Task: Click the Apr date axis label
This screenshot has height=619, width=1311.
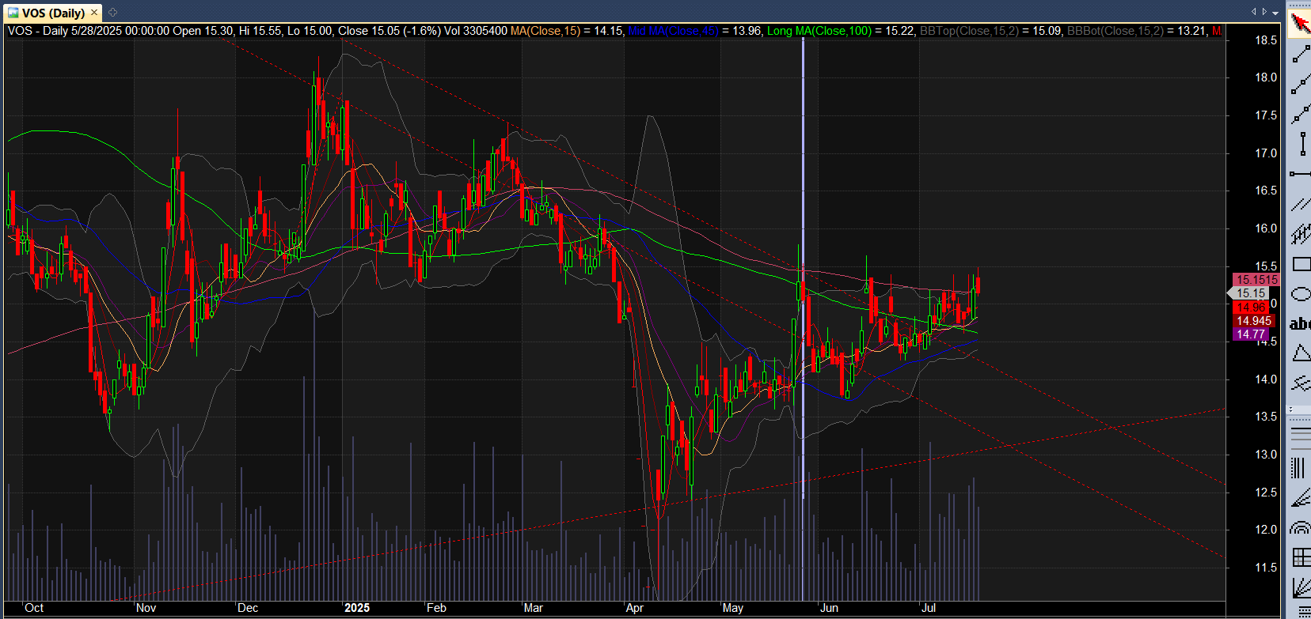Action: click(x=634, y=608)
